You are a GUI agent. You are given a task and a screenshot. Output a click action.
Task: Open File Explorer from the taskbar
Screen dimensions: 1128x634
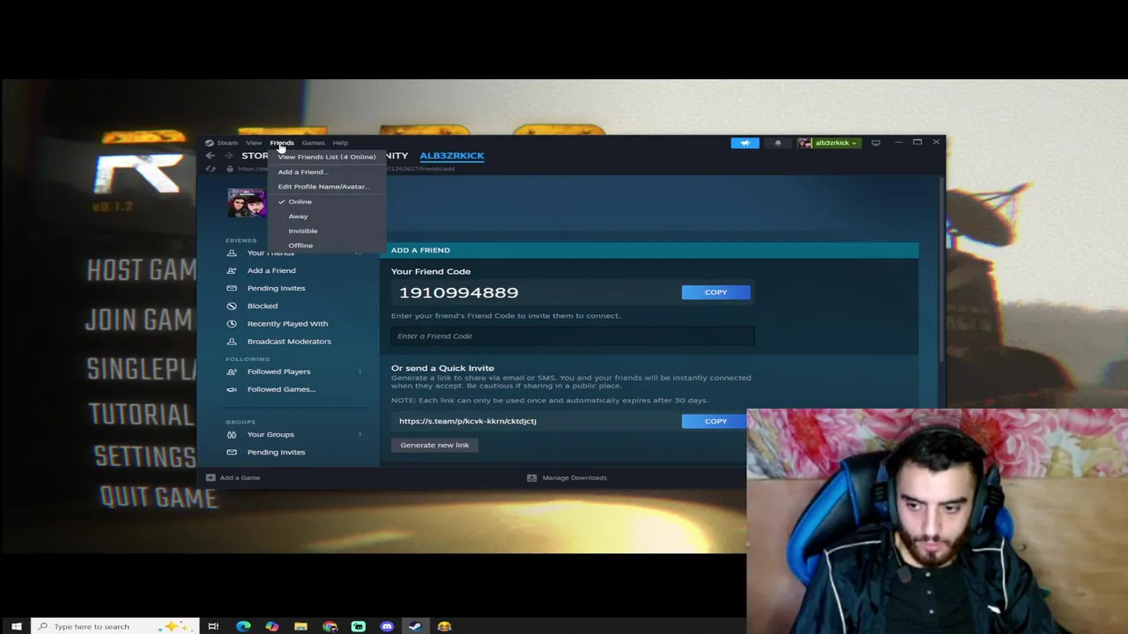[x=301, y=626]
